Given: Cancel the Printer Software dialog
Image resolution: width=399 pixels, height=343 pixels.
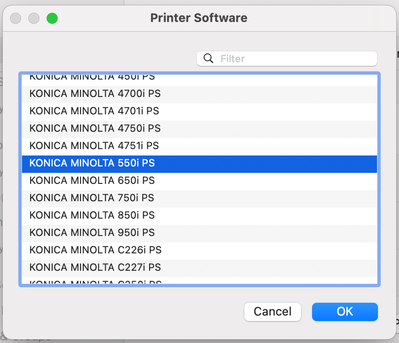Looking at the screenshot, I should coord(273,312).
